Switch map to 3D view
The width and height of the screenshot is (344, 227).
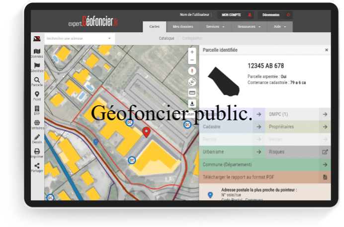click(x=192, y=82)
